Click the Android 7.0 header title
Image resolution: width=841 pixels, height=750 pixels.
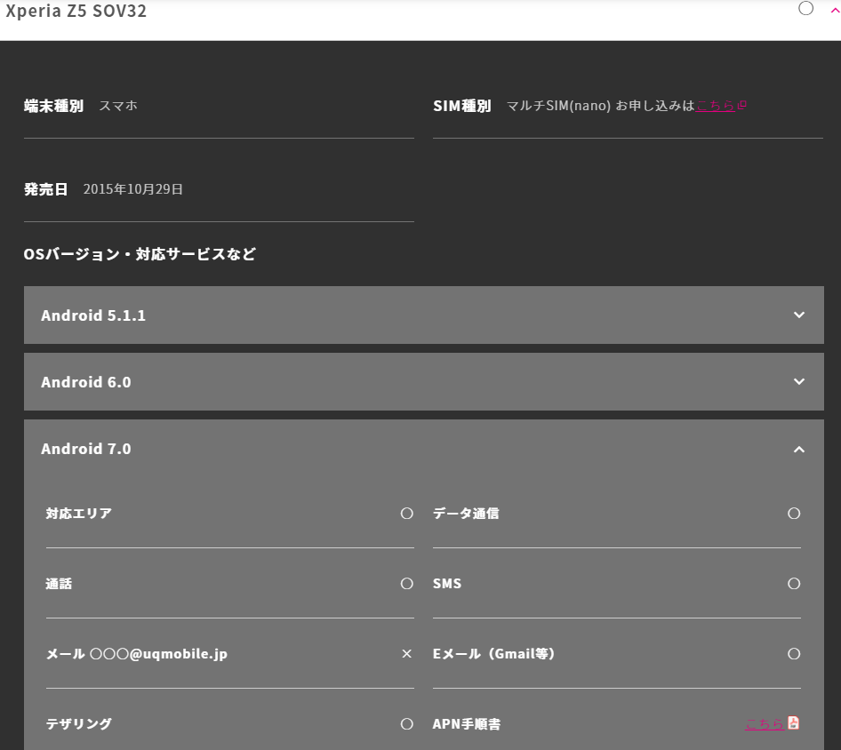(86, 449)
